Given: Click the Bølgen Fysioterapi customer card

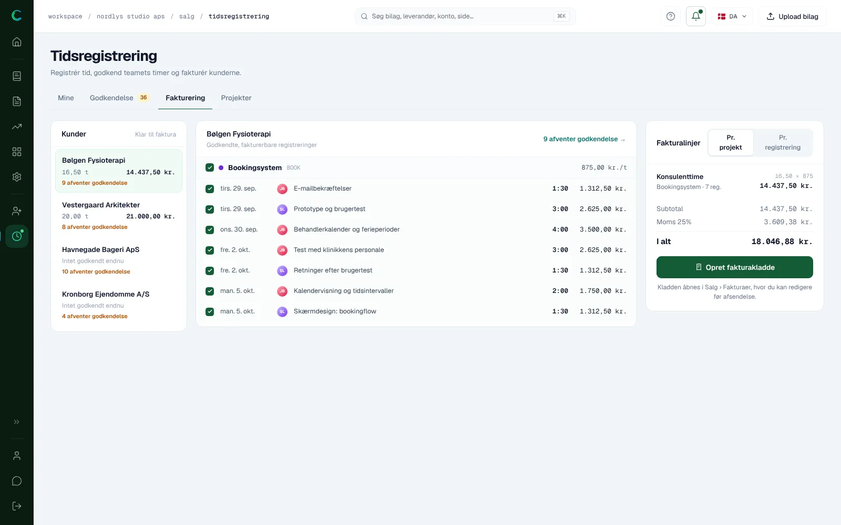Looking at the screenshot, I should 119,171.
